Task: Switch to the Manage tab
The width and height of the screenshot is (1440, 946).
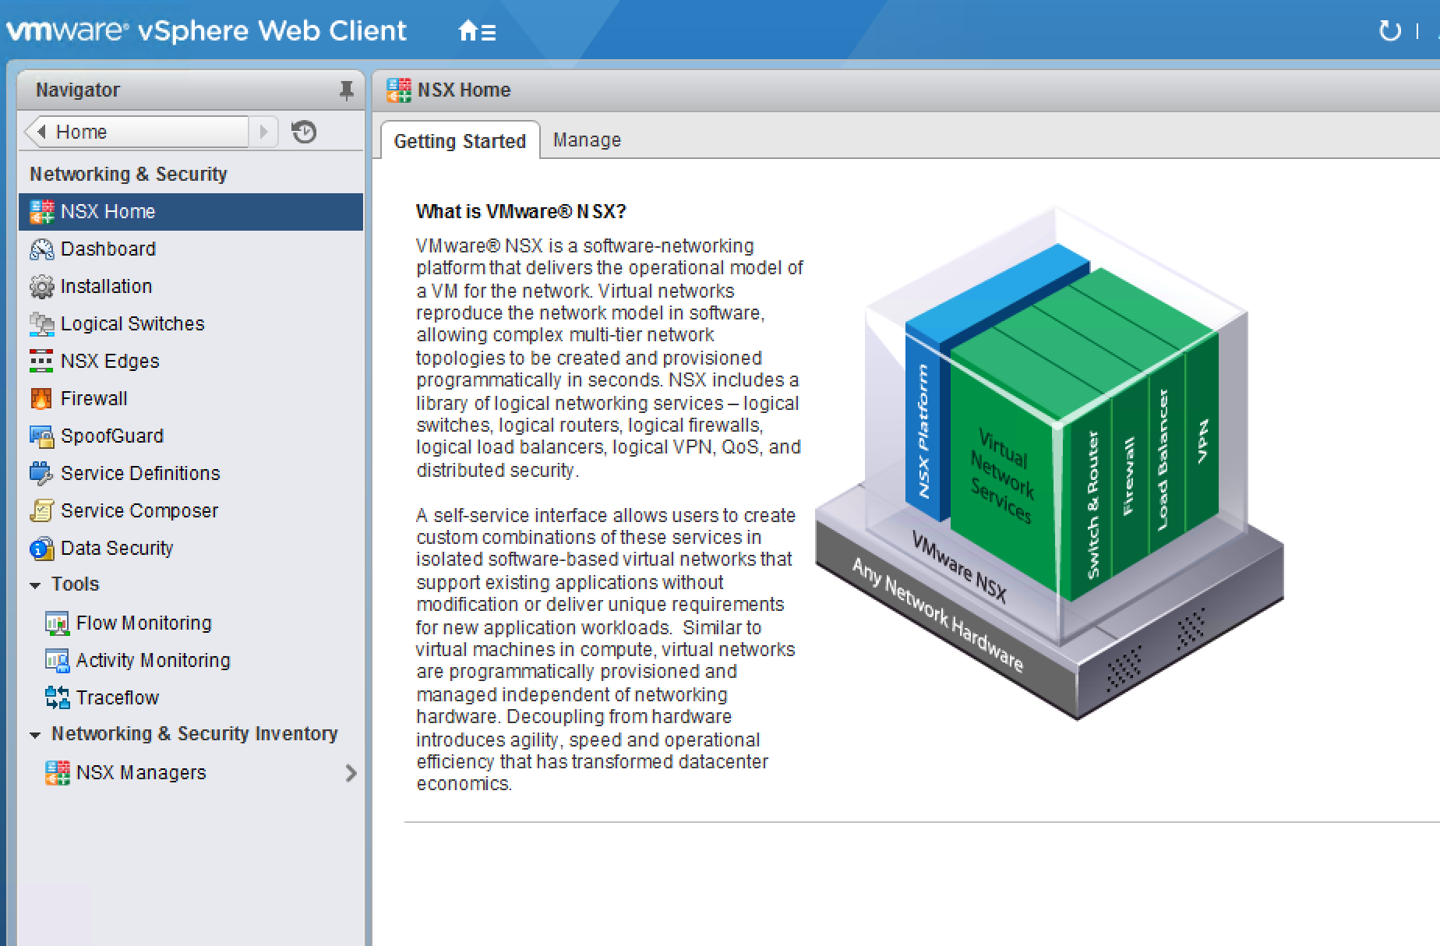Action: click(x=587, y=140)
